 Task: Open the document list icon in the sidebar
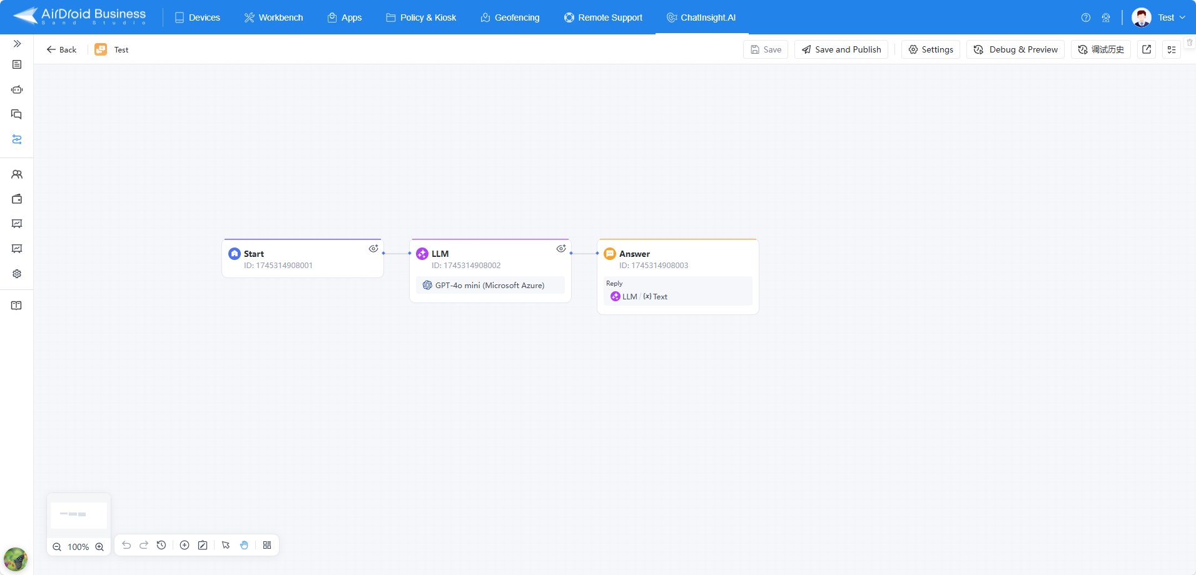[x=17, y=65]
